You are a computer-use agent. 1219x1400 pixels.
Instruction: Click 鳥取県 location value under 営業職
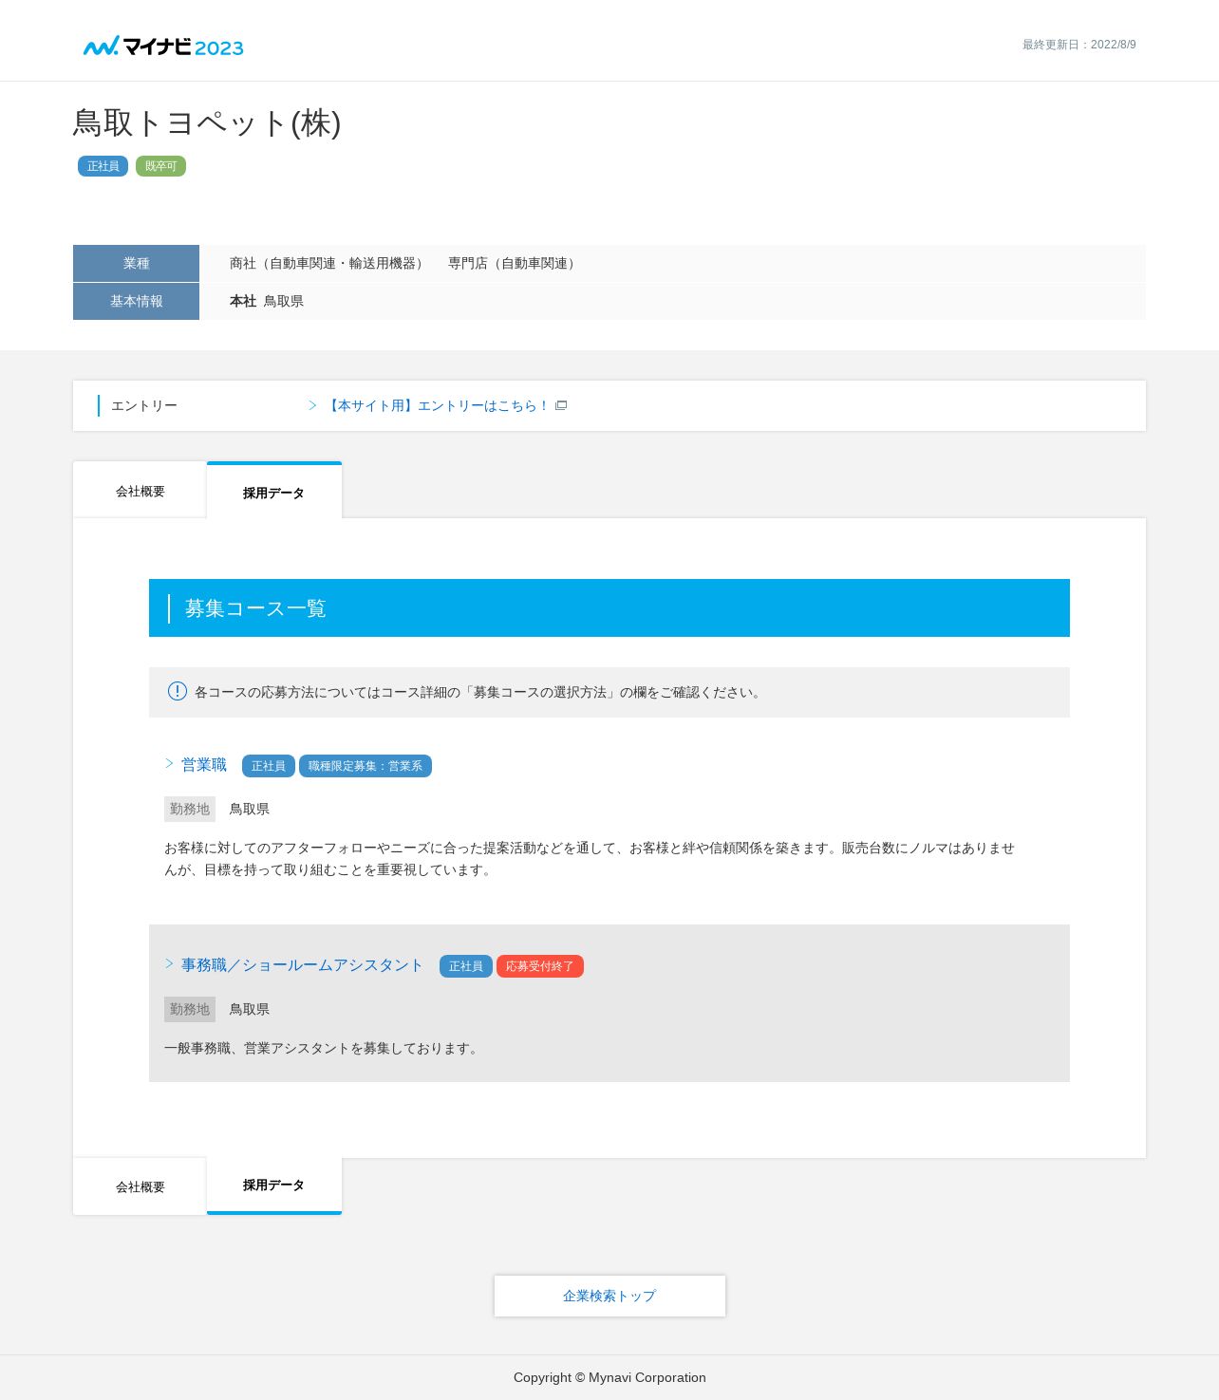250,809
